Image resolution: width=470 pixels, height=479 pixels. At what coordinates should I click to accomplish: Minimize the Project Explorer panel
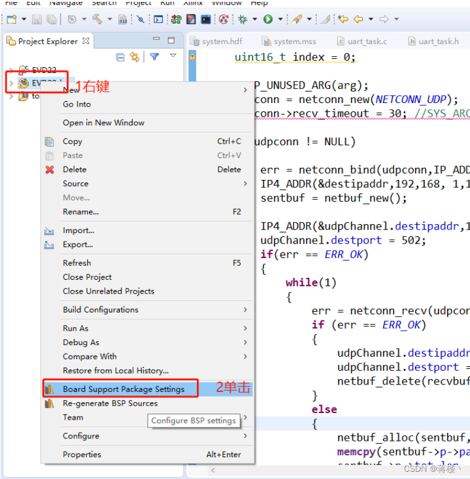coord(156,39)
